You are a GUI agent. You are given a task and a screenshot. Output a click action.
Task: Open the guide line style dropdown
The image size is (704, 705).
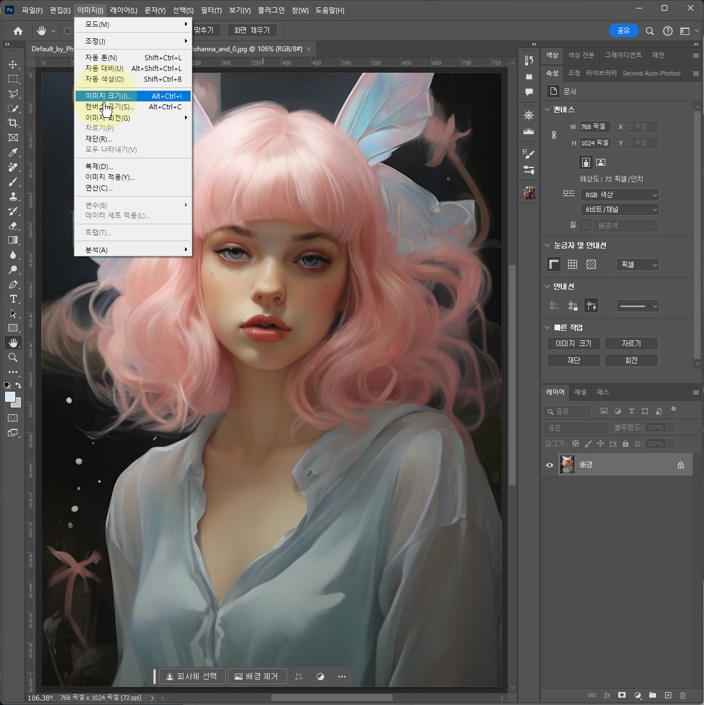tap(637, 306)
